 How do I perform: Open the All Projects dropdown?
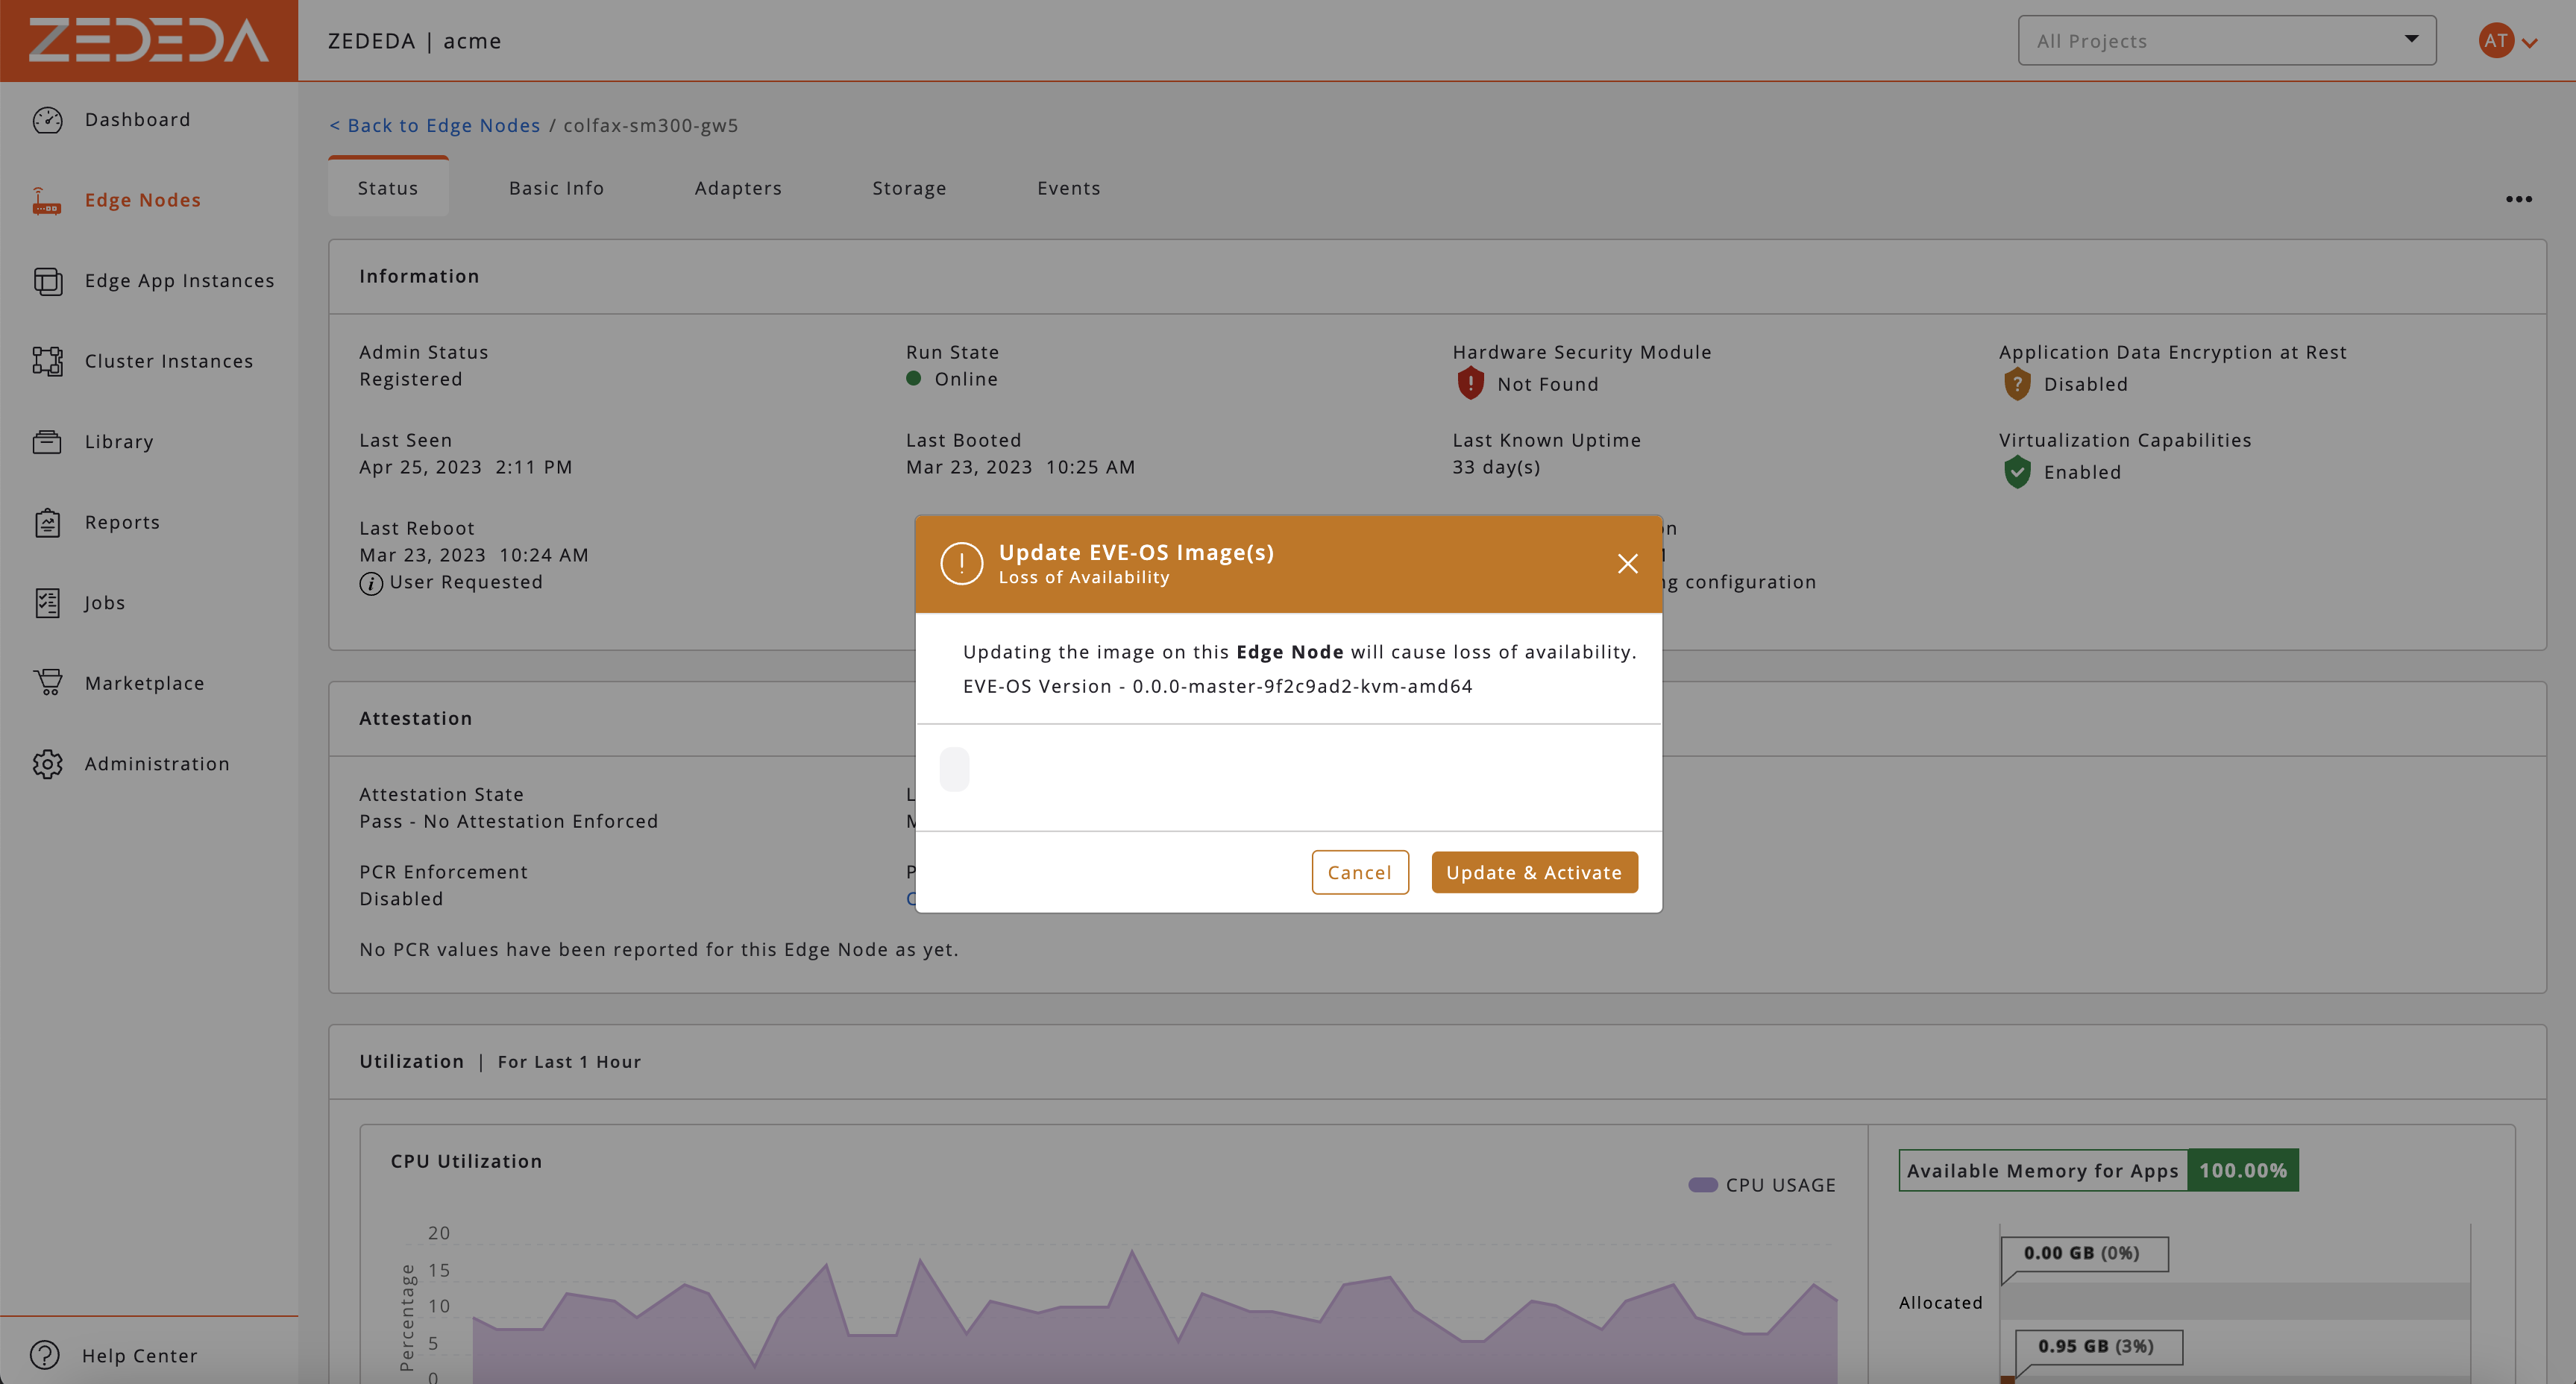tap(2226, 40)
